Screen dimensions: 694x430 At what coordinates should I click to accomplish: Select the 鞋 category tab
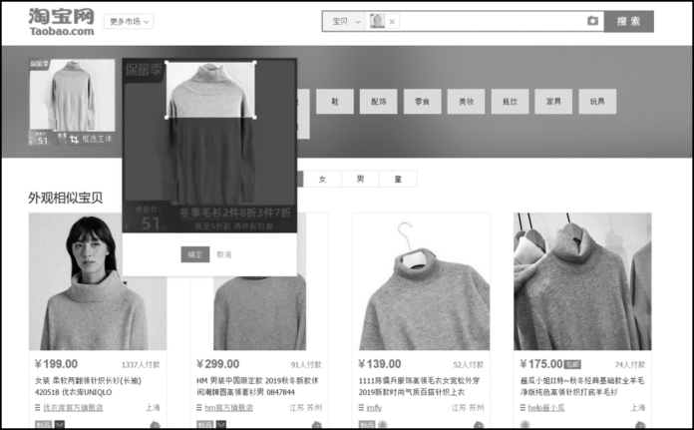[335, 101]
